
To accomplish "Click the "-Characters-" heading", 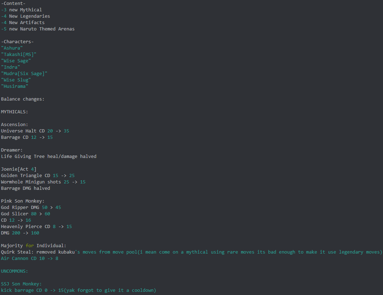I will pos(17,42).
